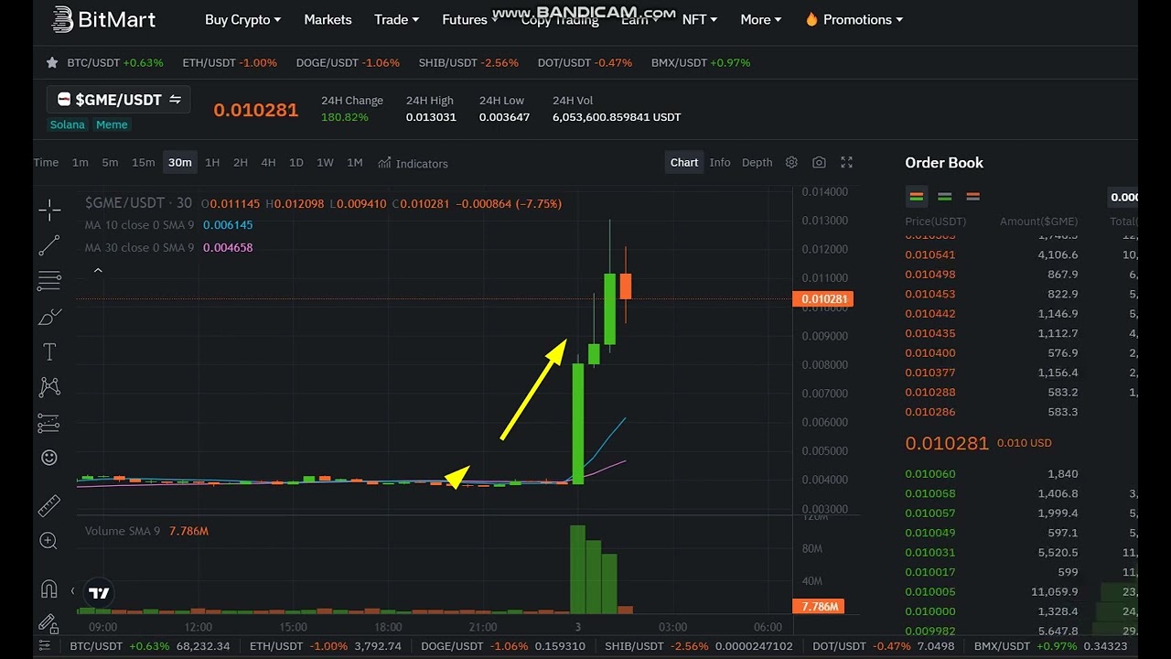
Task: Go to the Markets page
Action: point(328,19)
